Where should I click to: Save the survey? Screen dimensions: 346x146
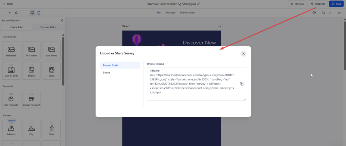coord(336,4)
